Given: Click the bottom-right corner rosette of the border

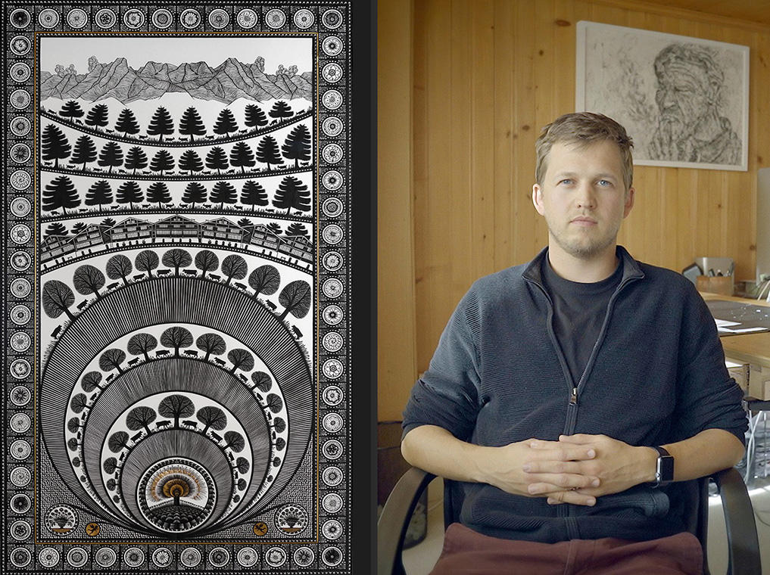Looking at the screenshot, I should tap(332, 557).
